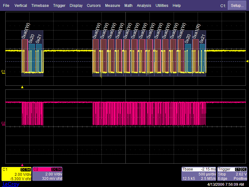
Task: Open the Measure menu
Action: pos(112,6)
